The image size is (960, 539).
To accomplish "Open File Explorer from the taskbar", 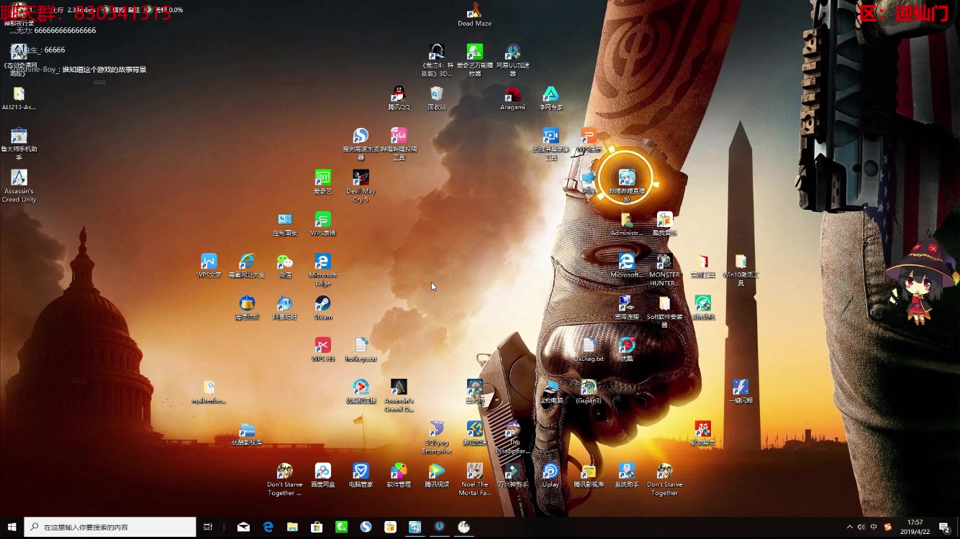I will tap(293, 527).
